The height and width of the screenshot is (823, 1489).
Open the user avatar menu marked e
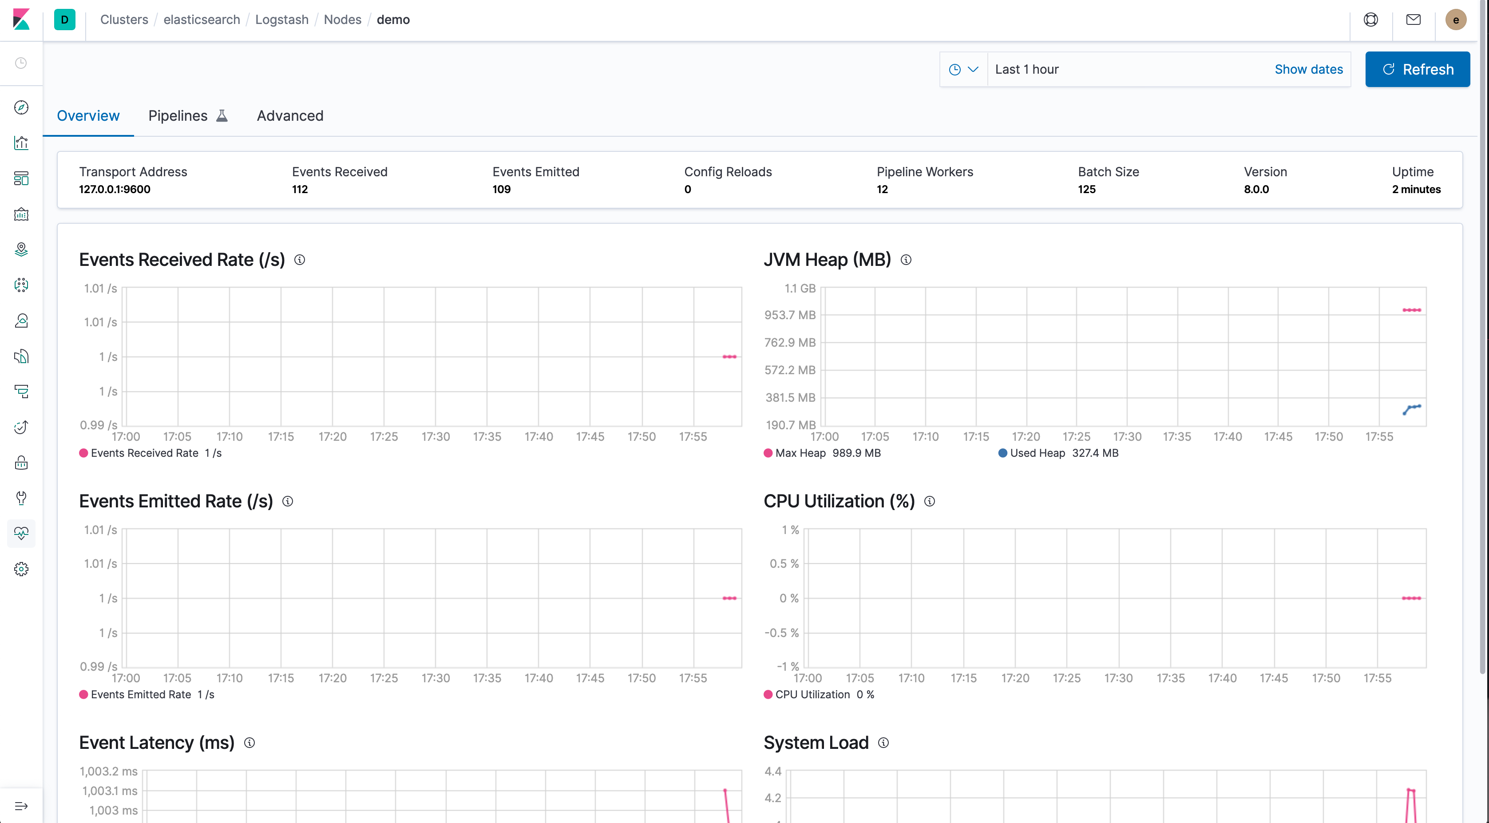[x=1456, y=19]
